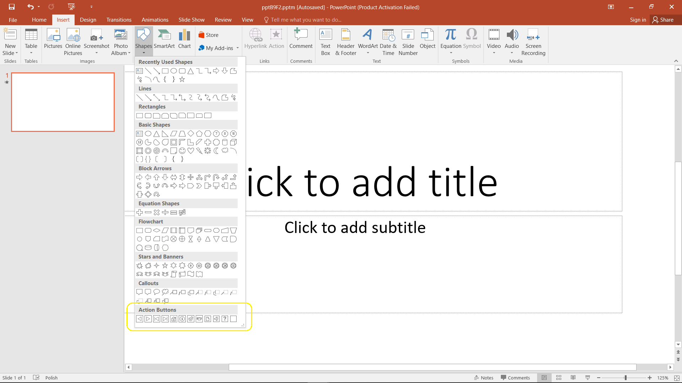682x383 pixels.
Task: Insert a Hyperlink
Action: [256, 39]
